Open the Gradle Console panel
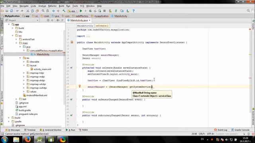The image size is (255, 143). [240, 130]
